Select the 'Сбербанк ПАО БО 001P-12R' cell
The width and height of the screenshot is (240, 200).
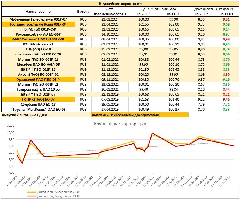point(38,54)
